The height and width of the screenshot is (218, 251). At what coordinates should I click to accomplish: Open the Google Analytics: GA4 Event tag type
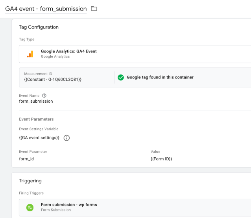[x=135, y=54]
